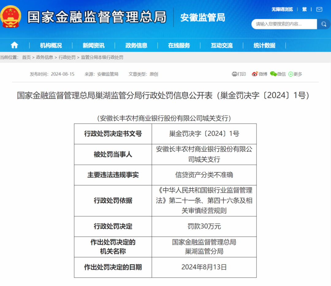Click the 国家金融监督管理总局 header title
The width and height of the screenshot is (331, 286).
(x=97, y=17)
